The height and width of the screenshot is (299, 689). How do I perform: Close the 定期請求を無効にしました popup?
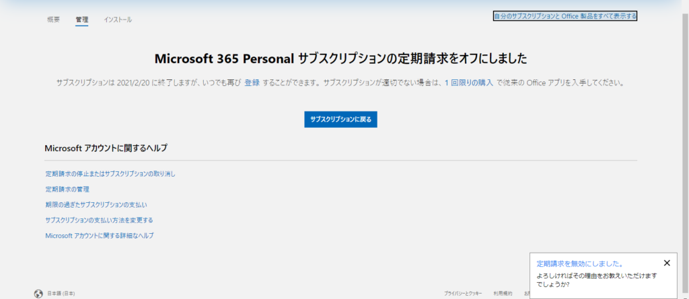tap(667, 263)
